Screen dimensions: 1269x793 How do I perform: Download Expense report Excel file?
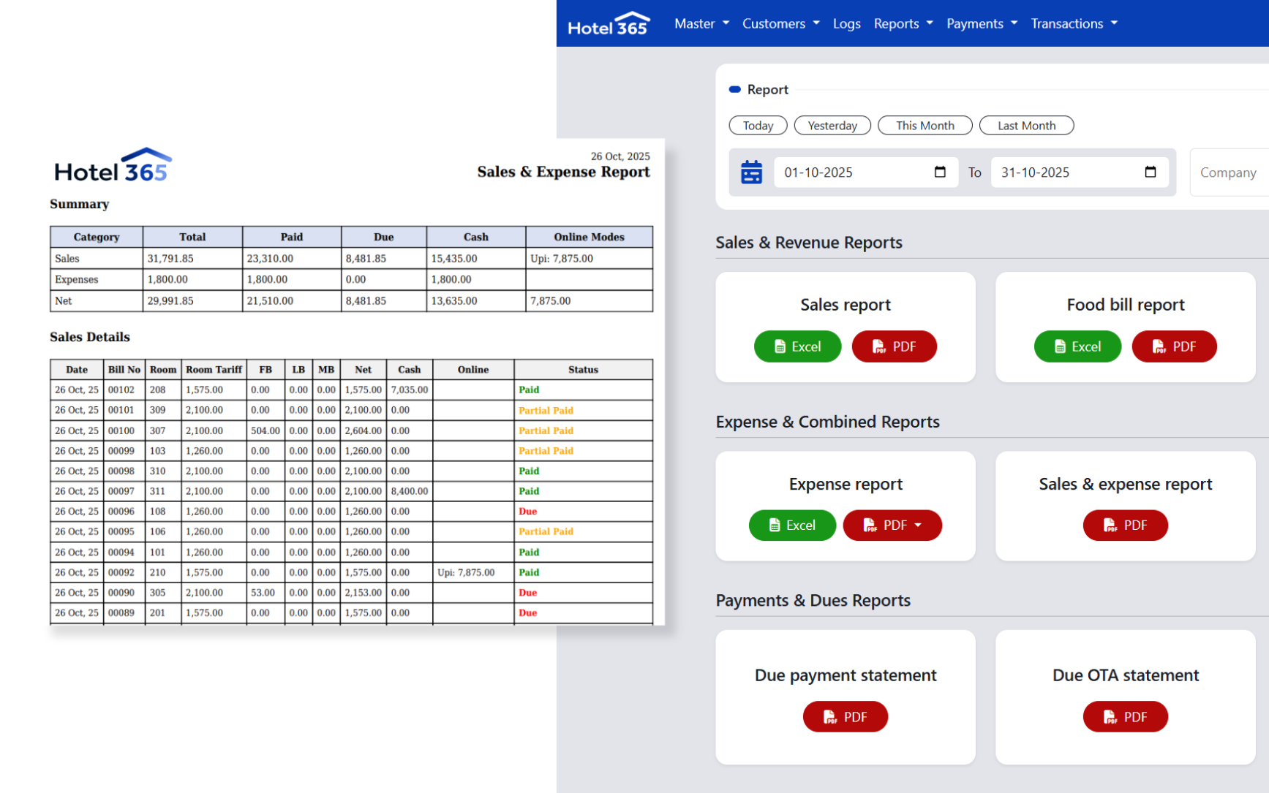coord(792,525)
